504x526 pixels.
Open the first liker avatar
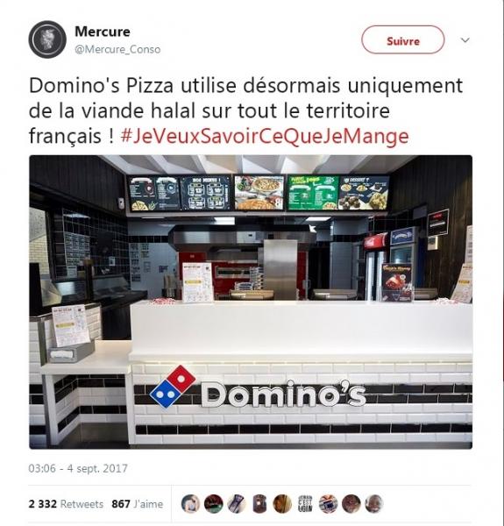tap(190, 504)
